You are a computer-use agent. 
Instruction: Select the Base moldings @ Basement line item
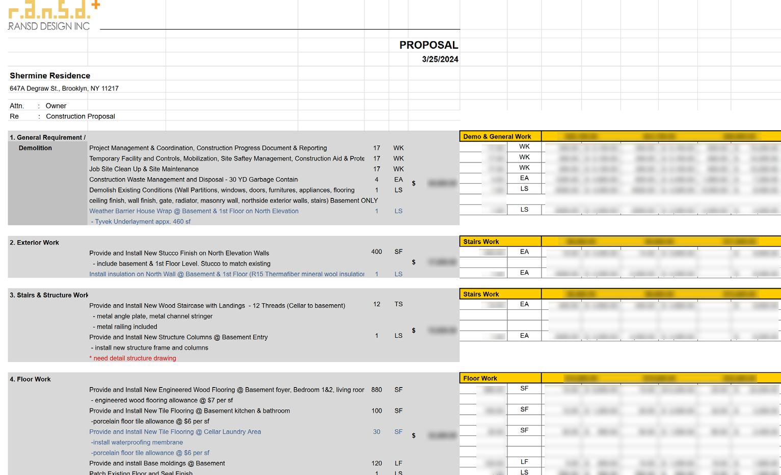click(157, 463)
